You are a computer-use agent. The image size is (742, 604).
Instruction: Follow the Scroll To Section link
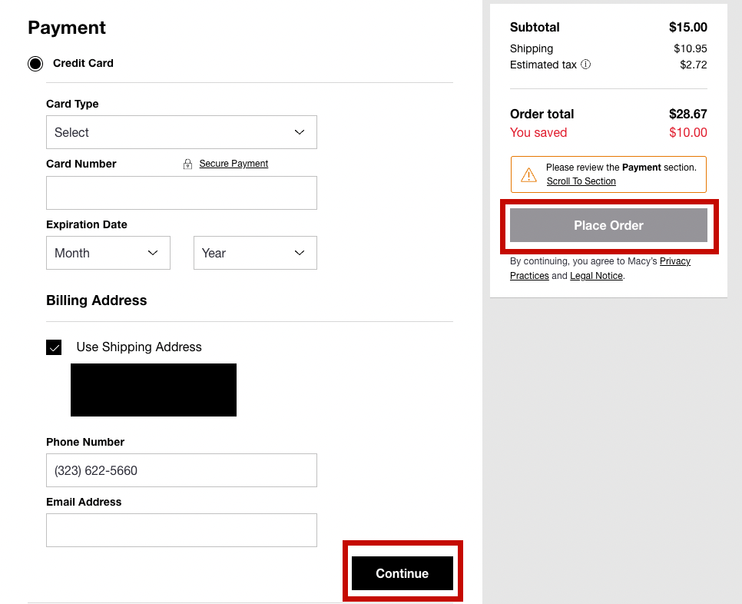581,181
